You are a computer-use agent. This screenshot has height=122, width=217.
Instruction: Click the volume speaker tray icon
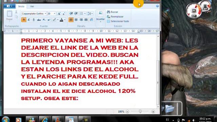coord(194,120)
